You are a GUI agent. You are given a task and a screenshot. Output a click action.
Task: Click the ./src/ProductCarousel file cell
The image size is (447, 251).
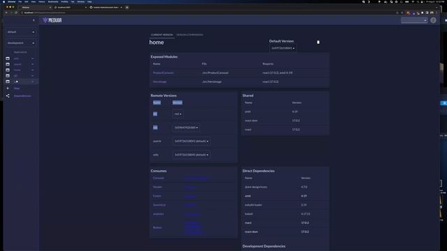(x=215, y=73)
